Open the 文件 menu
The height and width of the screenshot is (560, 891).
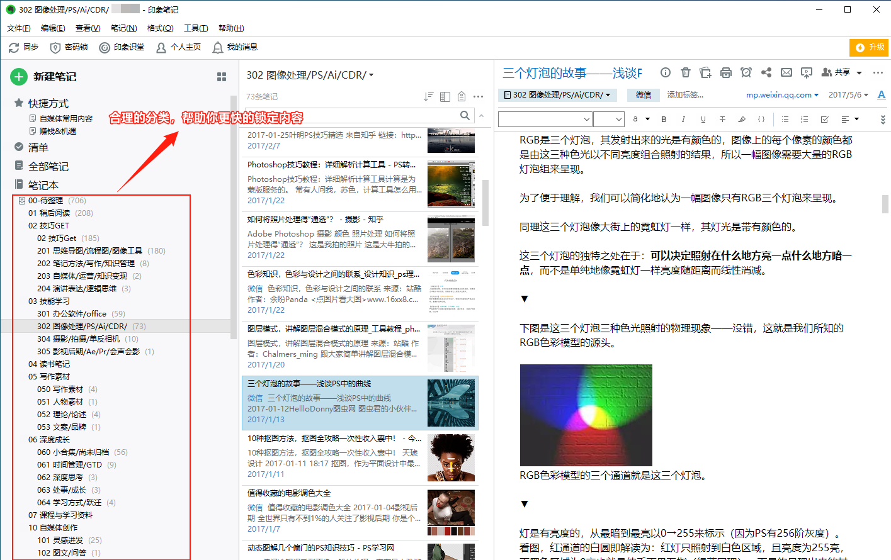(19, 28)
